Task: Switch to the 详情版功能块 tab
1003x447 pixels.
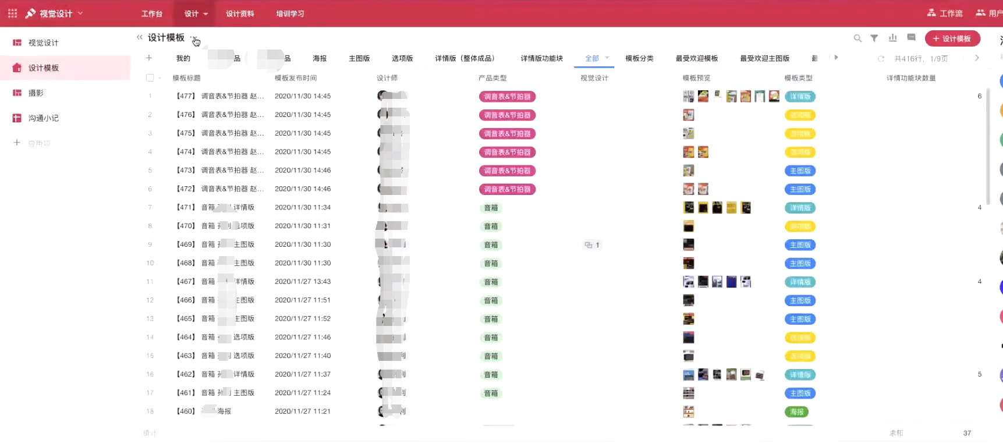Action: coord(541,58)
